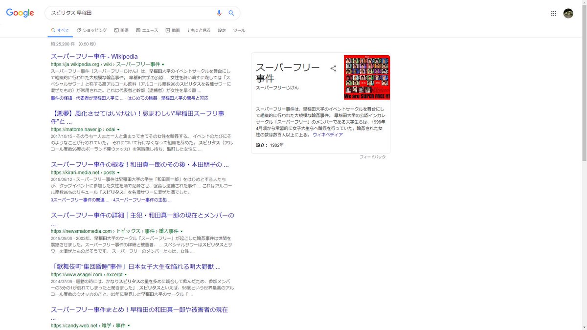Screen dimensions: 587x330
Task: Expand the matome.naver.jp URL dropdown arrow
Action: [x=118, y=129]
